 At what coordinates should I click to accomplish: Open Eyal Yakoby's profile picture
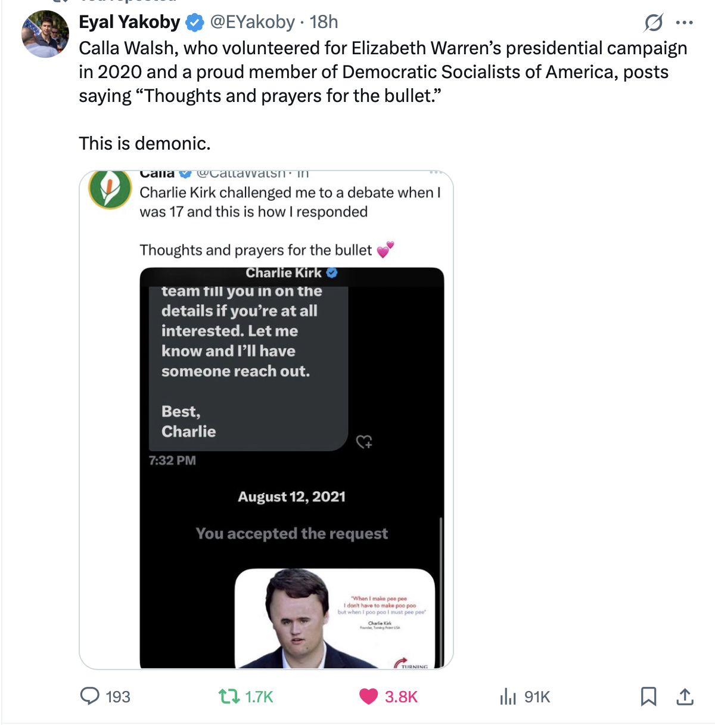click(45, 34)
